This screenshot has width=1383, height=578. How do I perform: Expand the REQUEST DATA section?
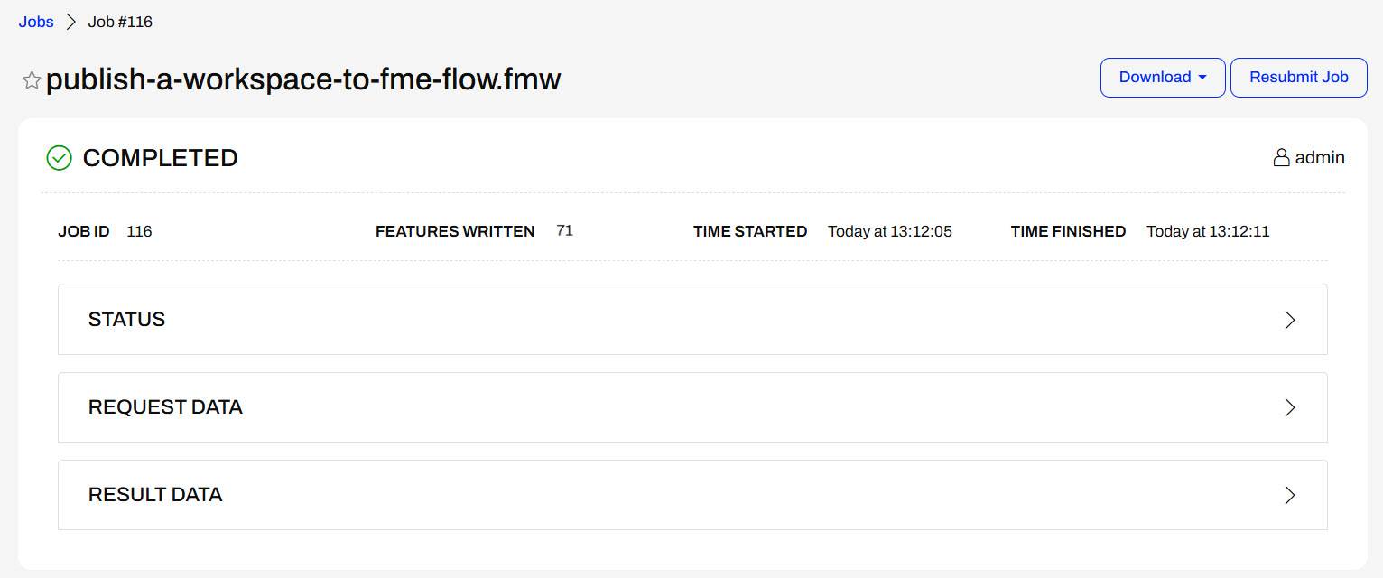point(692,407)
